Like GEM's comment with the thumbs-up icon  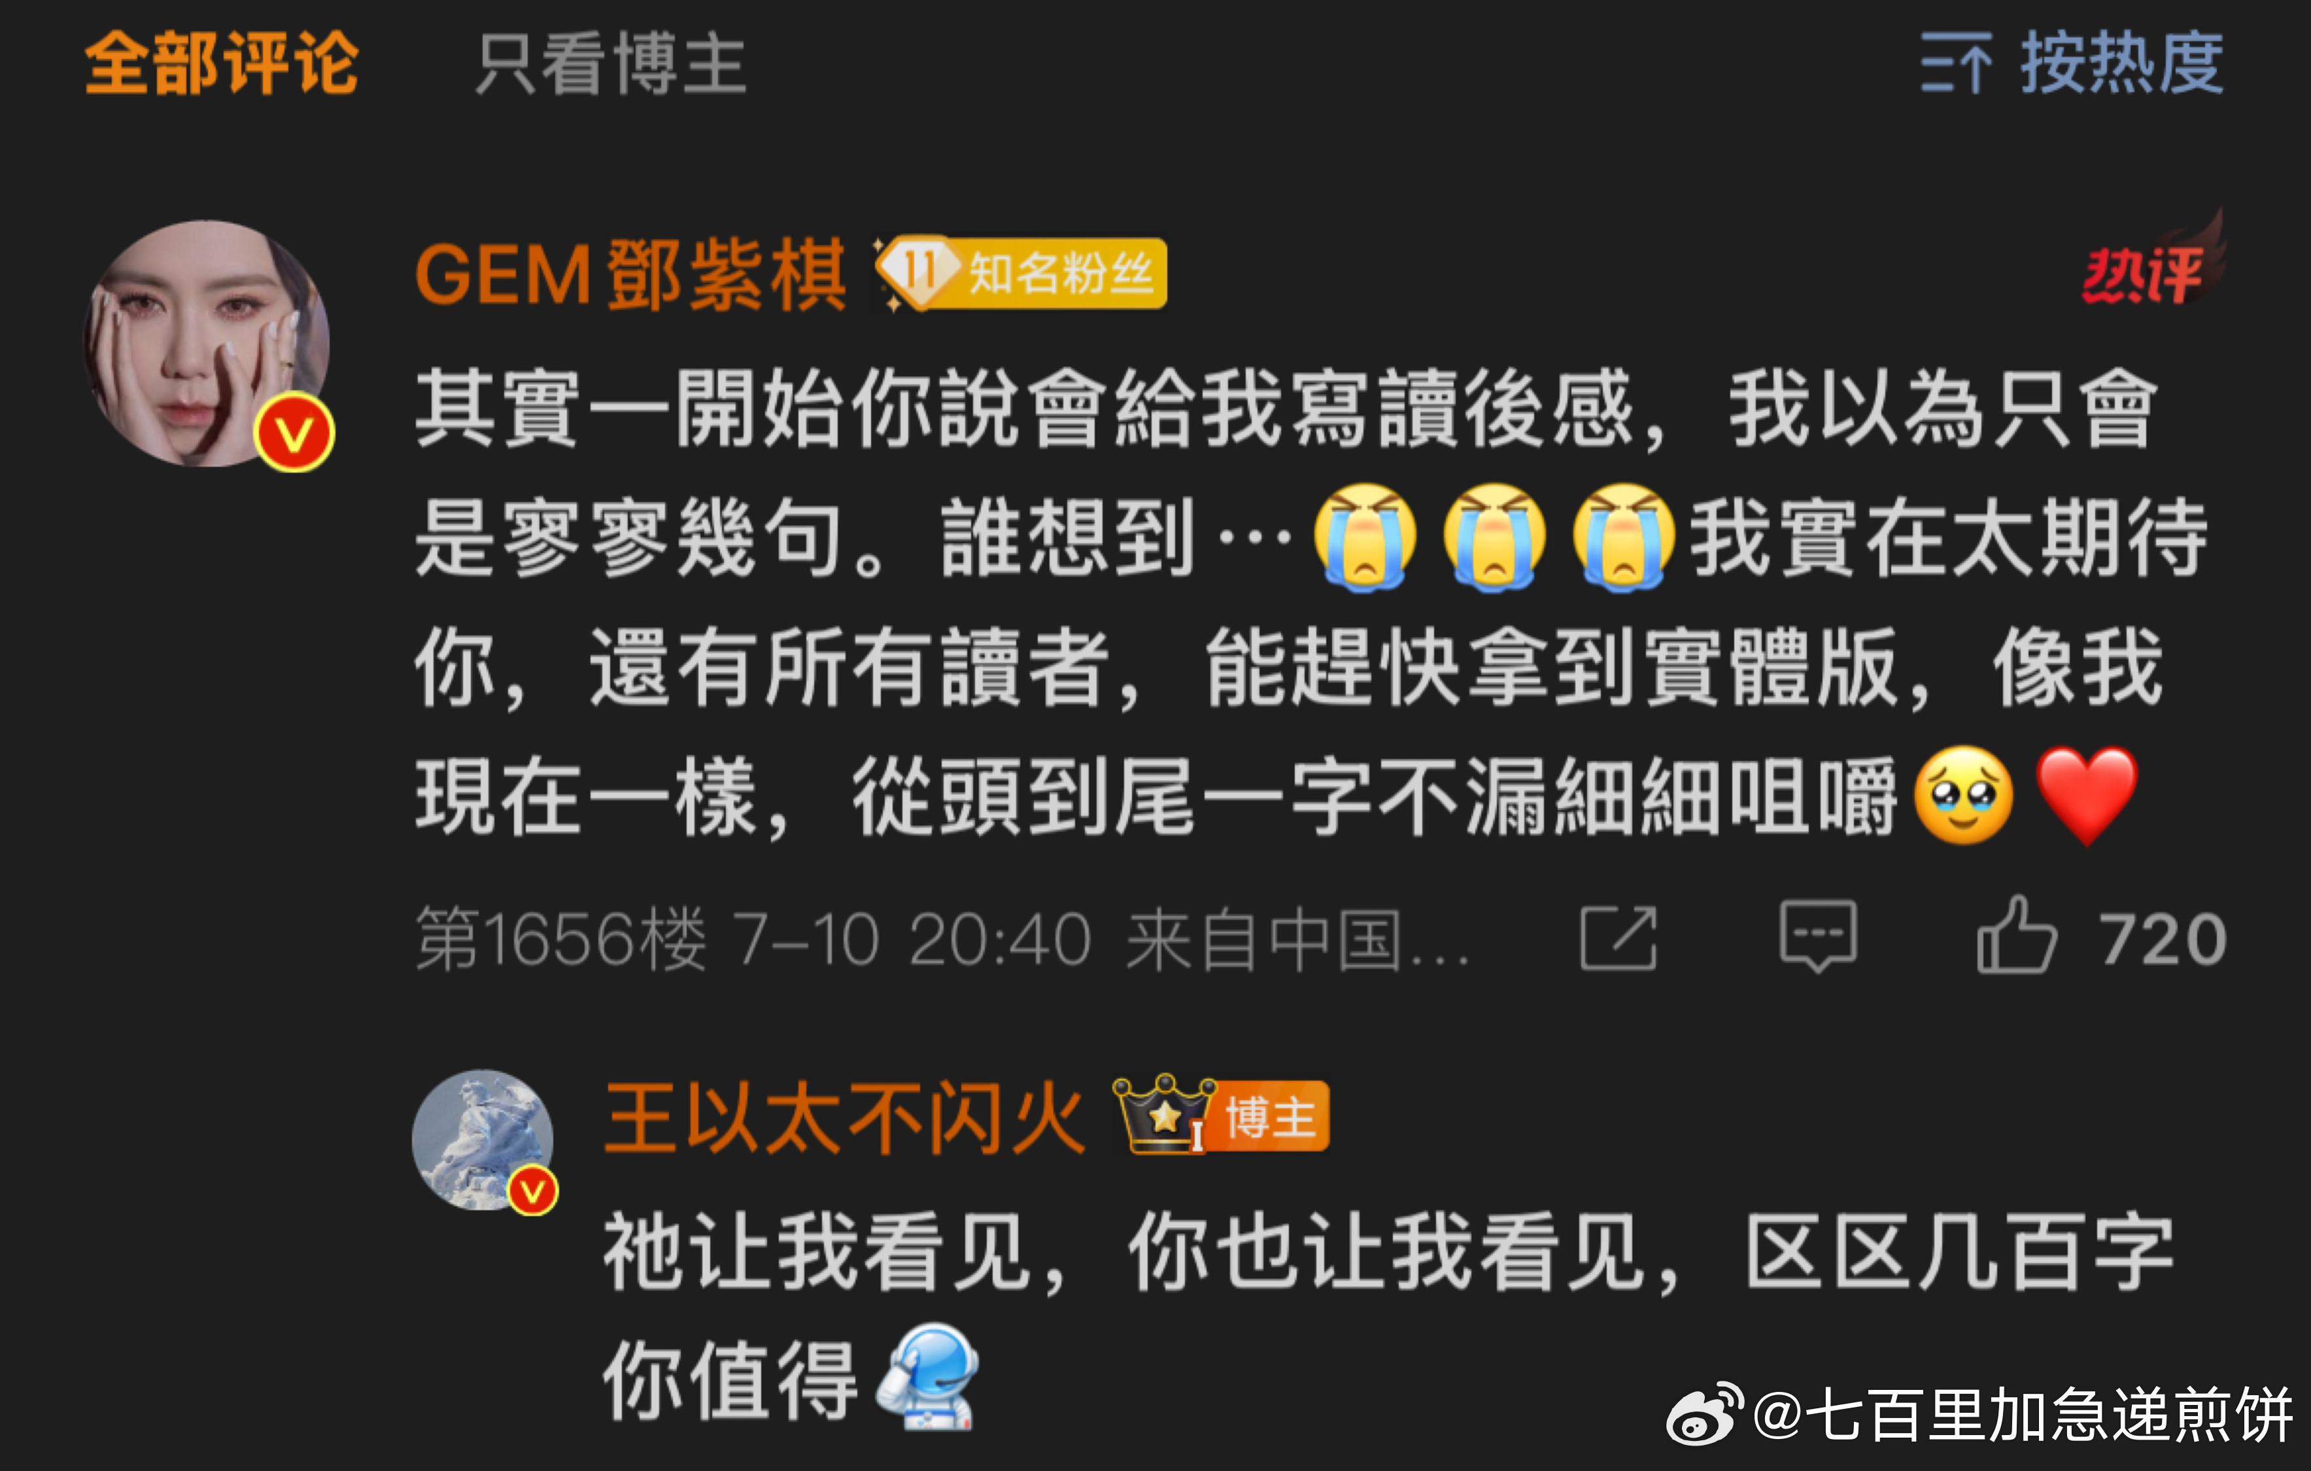pos(2016,936)
